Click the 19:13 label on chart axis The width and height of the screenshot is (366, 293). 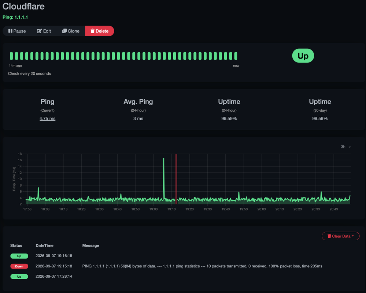(171, 209)
